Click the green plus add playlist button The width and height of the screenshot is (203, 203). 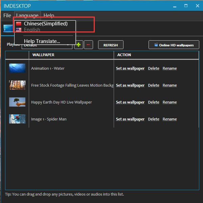pos(78,45)
